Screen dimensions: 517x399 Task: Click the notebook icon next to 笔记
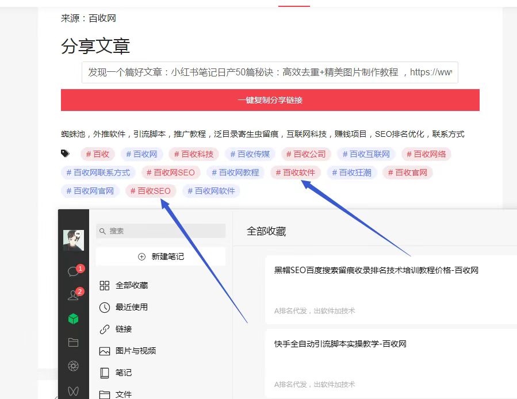click(105, 373)
